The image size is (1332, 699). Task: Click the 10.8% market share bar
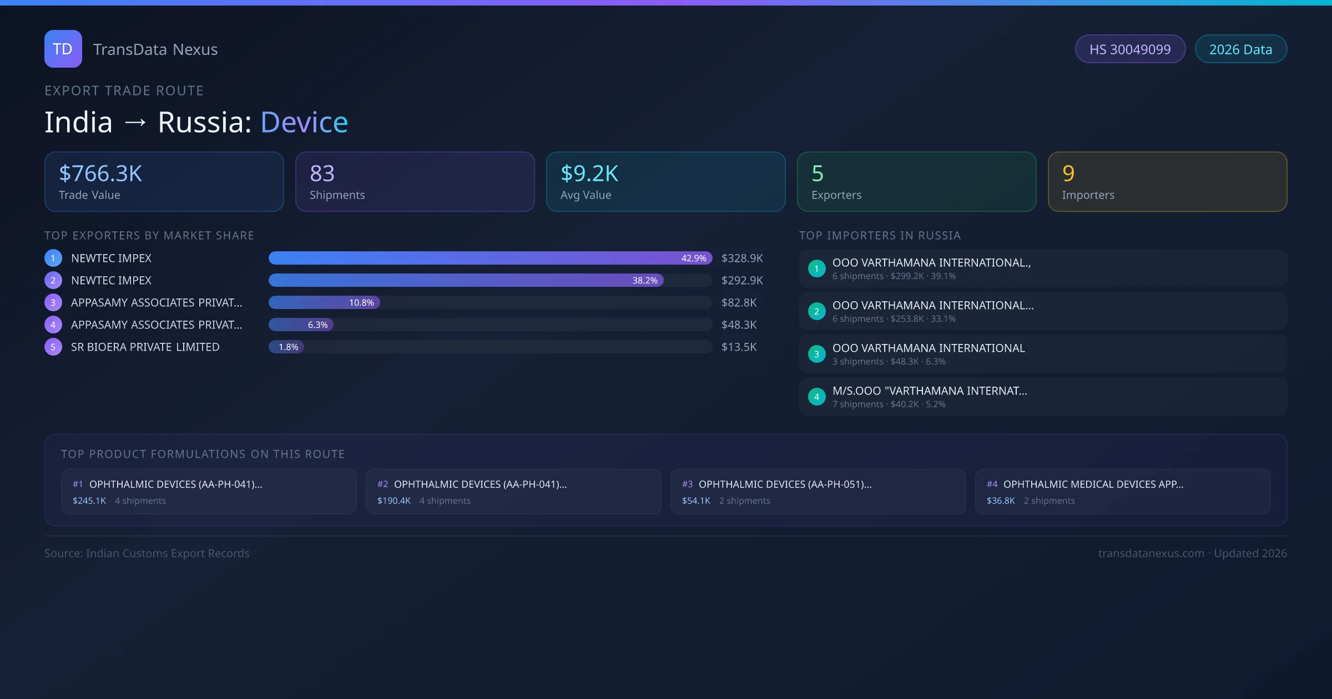pyautogui.click(x=324, y=302)
